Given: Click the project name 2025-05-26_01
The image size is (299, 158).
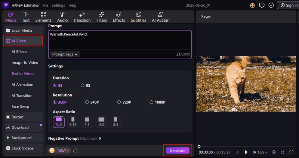Looking at the screenshot, I should pyautogui.click(x=198, y=5).
